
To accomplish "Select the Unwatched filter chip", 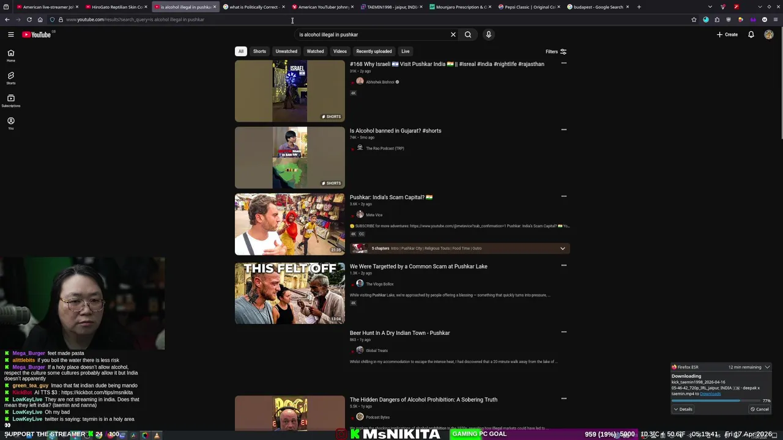I will pyautogui.click(x=286, y=51).
